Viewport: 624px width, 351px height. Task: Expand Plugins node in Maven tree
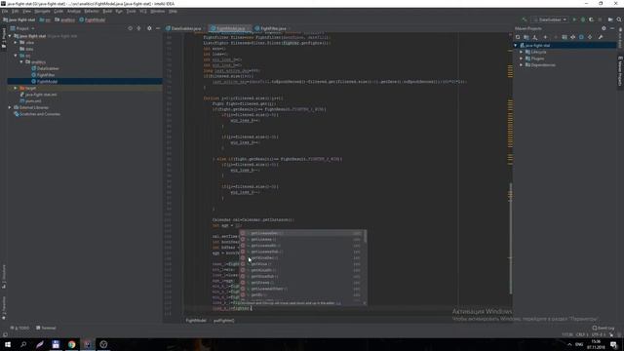pyautogui.click(x=521, y=58)
